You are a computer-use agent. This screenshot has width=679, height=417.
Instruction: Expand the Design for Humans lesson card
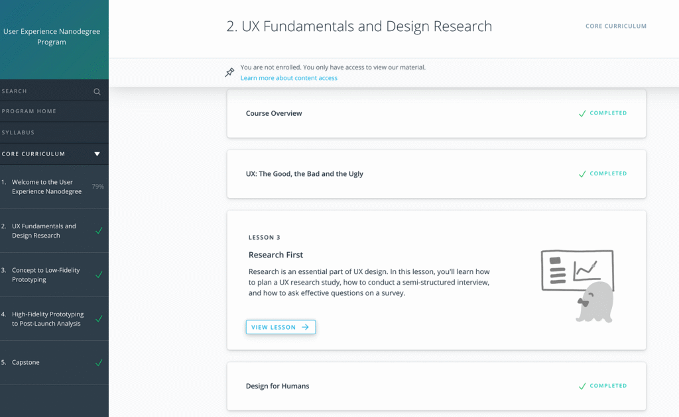(x=436, y=386)
